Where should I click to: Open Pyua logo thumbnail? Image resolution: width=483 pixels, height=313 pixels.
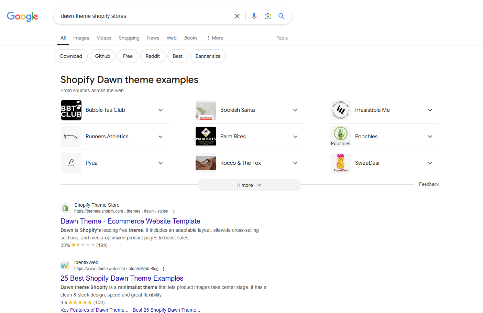click(71, 163)
